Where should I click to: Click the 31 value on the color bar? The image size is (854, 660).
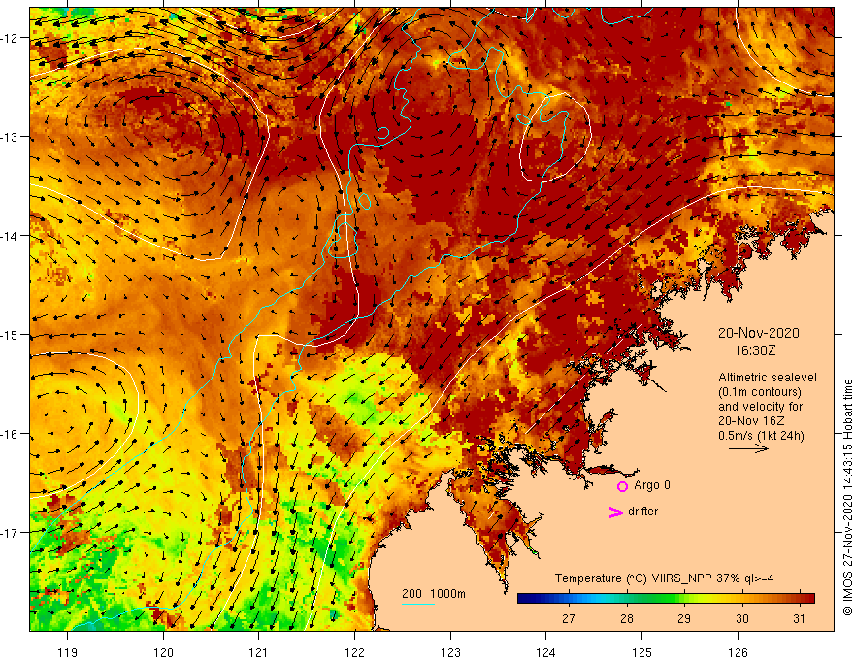click(799, 618)
